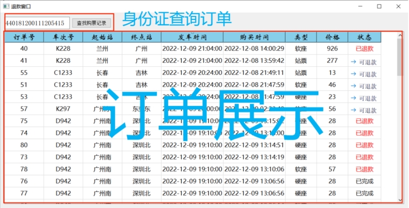
Task: Select 已退款 status of order 73
Action: [364, 157]
